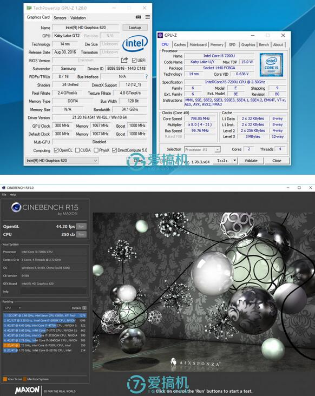Click the Driver Version field in GPU-Z

pyautogui.click(x=100, y=117)
